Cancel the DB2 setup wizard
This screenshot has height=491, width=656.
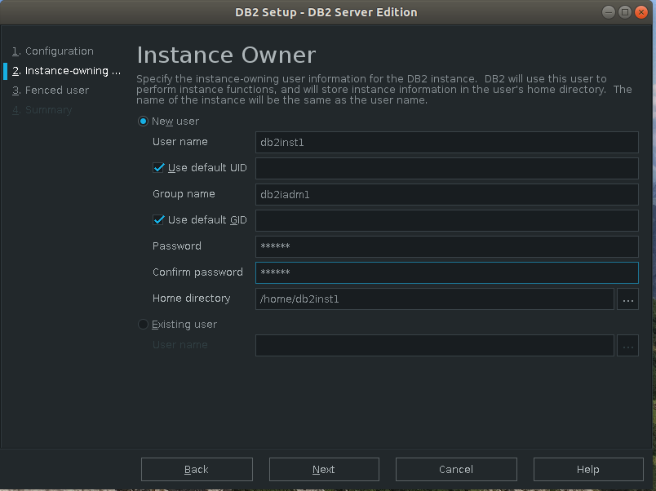click(x=456, y=469)
